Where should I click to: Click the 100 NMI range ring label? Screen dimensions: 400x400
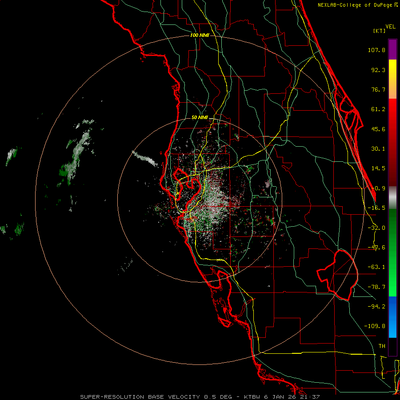coord(200,35)
